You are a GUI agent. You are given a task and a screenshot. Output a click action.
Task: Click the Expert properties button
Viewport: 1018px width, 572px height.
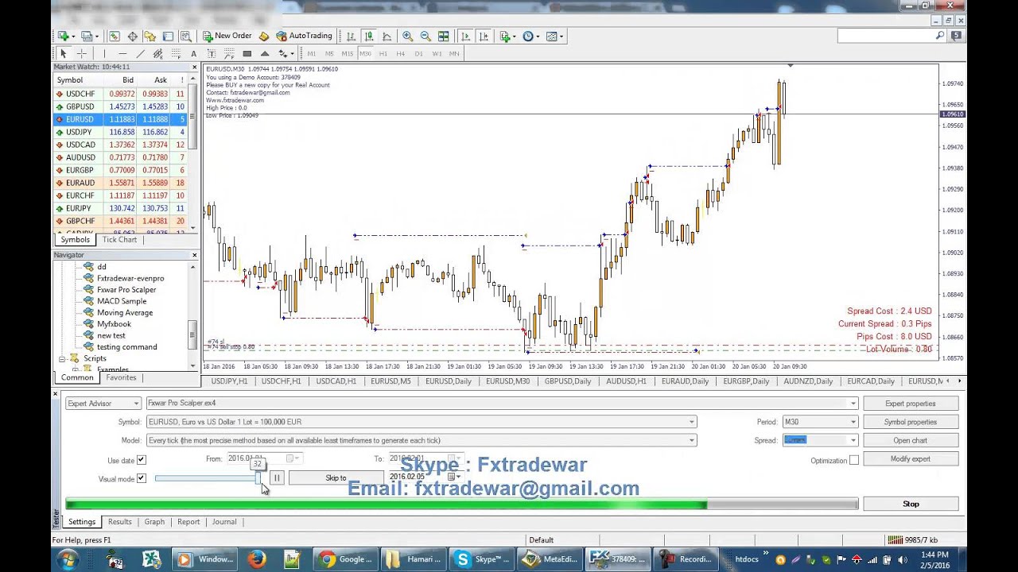[x=911, y=404]
